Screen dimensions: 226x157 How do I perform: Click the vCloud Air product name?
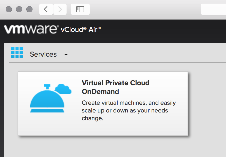click(80, 30)
